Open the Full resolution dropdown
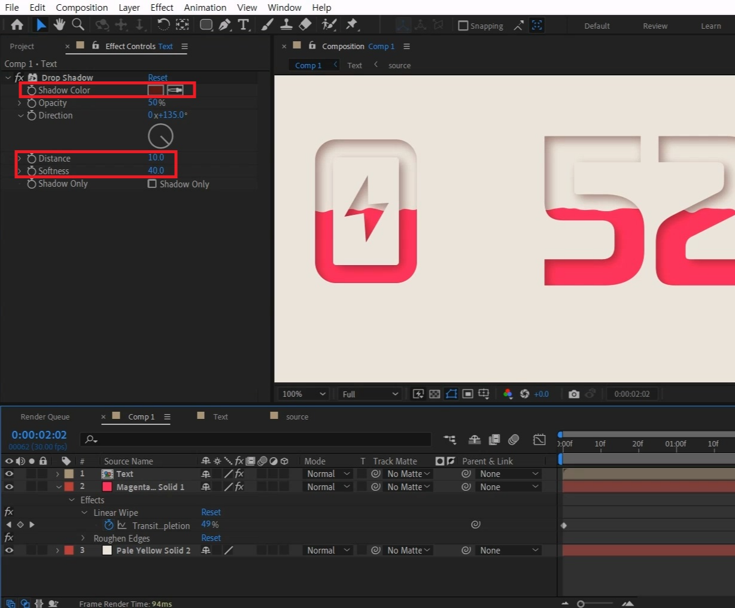Viewport: 735px width, 608px height. 370,394
